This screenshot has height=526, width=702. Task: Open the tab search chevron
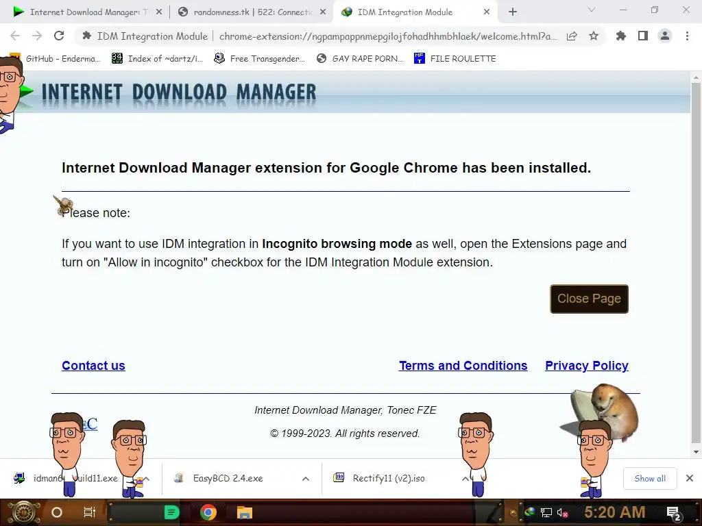click(x=592, y=10)
